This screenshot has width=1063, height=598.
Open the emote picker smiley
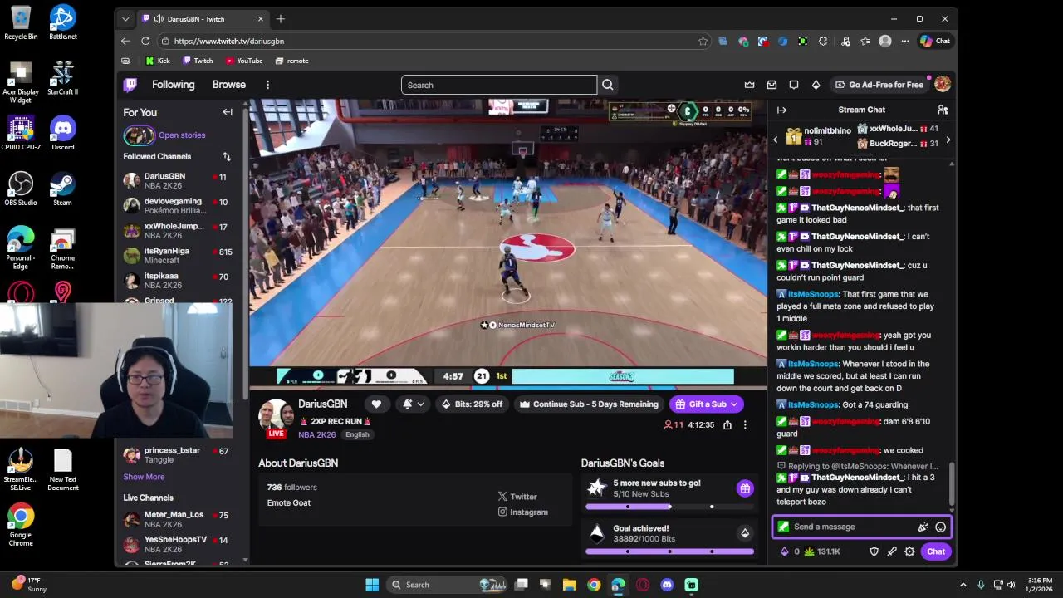940,527
